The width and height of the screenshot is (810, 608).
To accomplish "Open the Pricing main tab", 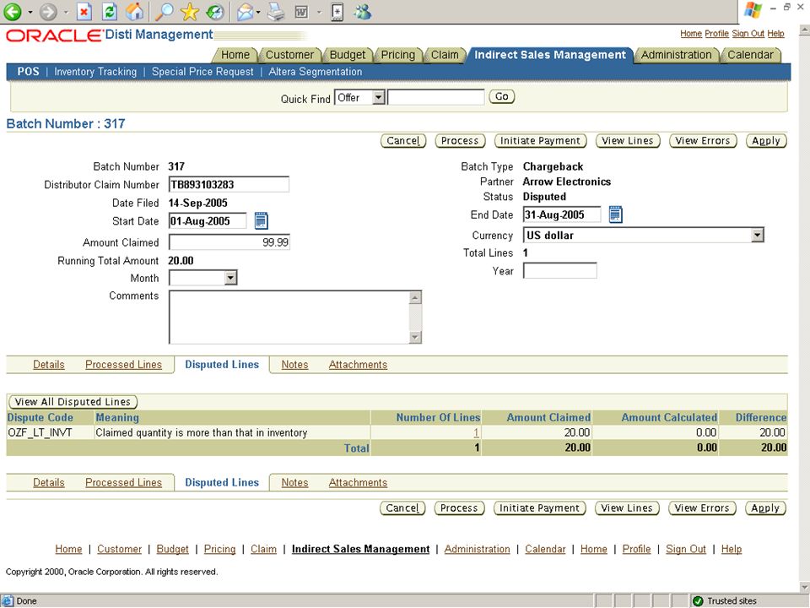I will coord(397,55).
